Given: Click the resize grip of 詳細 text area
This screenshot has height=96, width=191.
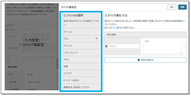Looking at the screenshot, I should pyautogui.click(x=181, y=53).
